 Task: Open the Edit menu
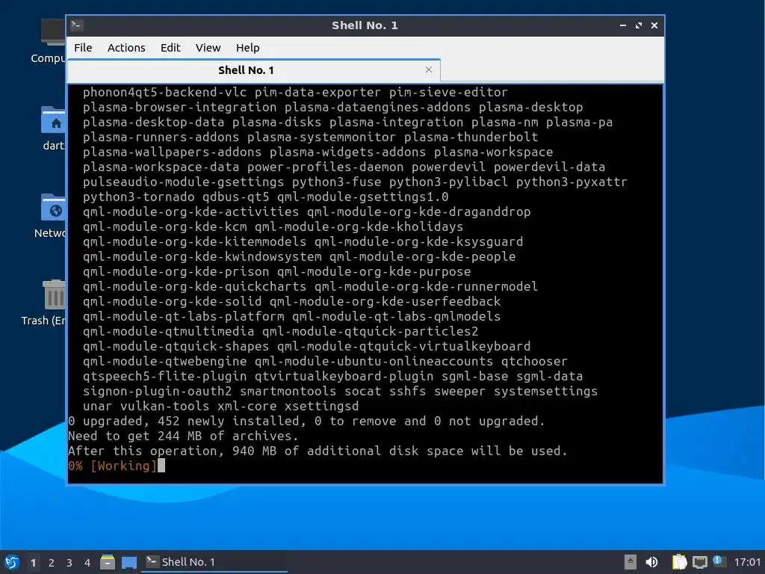170,48
